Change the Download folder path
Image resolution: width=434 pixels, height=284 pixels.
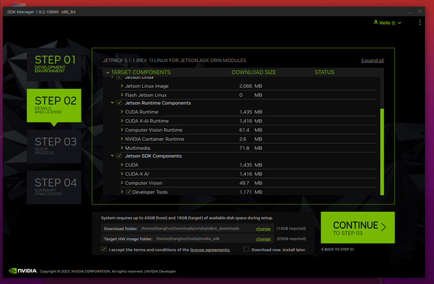tap(263, 229)
